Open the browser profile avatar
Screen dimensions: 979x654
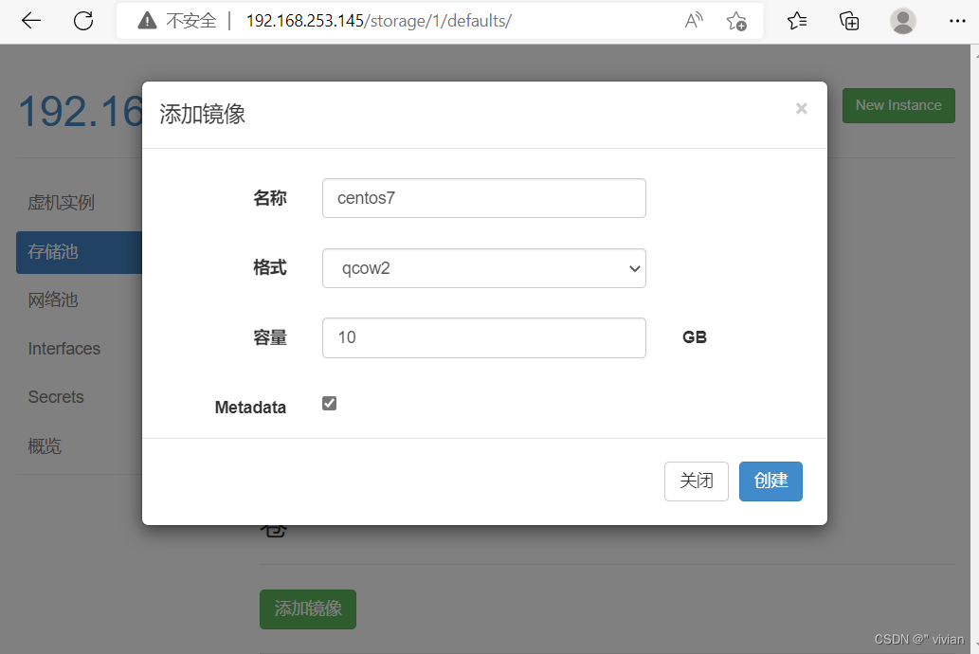(902, 20)
